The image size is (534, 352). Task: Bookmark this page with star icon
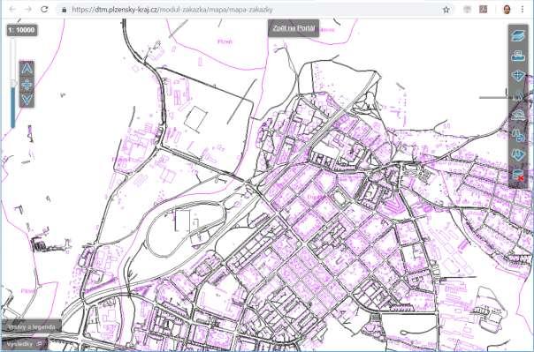(446, 10)
